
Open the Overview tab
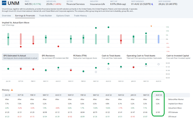pos(6,16)
